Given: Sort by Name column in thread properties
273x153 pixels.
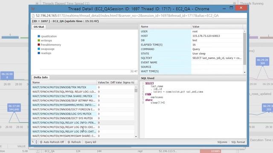Looking at the screenshot, I should [166, 27].
